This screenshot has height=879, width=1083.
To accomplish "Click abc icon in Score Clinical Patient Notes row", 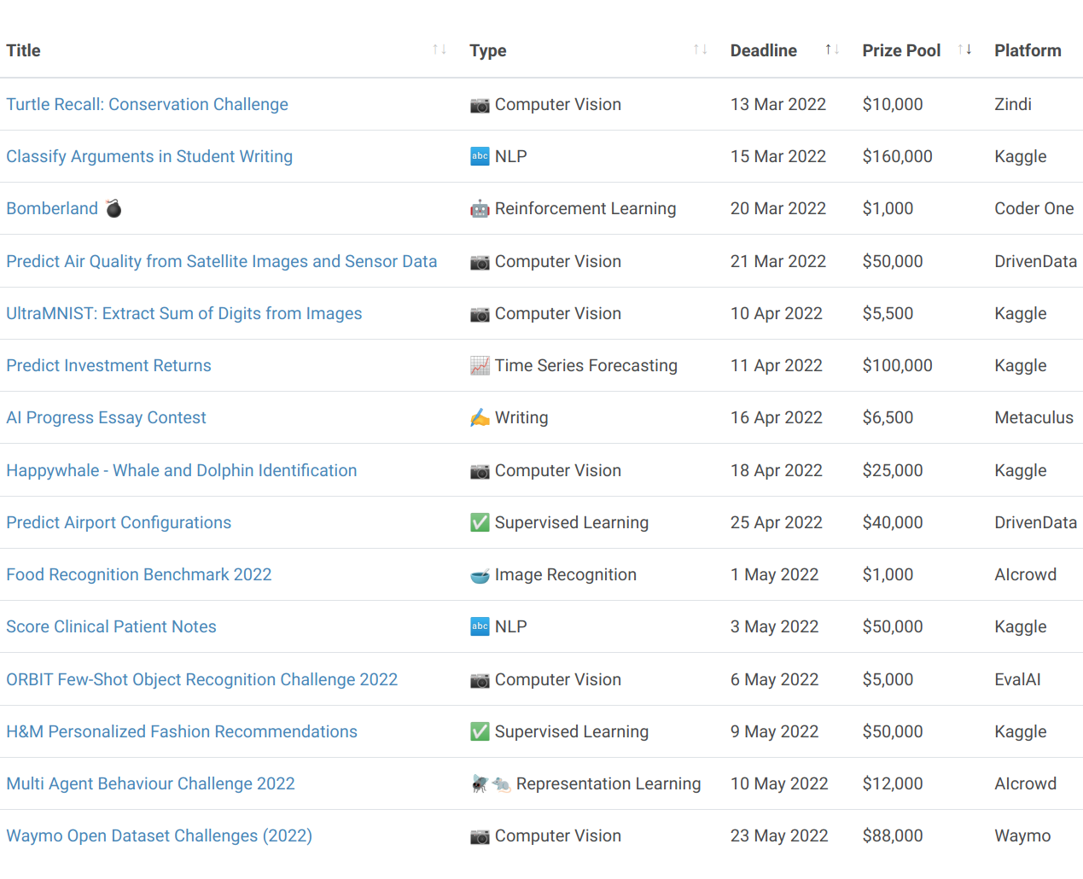I will click(x=480, y=626).
